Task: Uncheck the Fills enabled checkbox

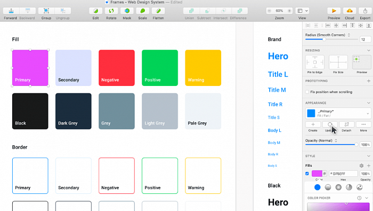Action: (x=307, y=174)
